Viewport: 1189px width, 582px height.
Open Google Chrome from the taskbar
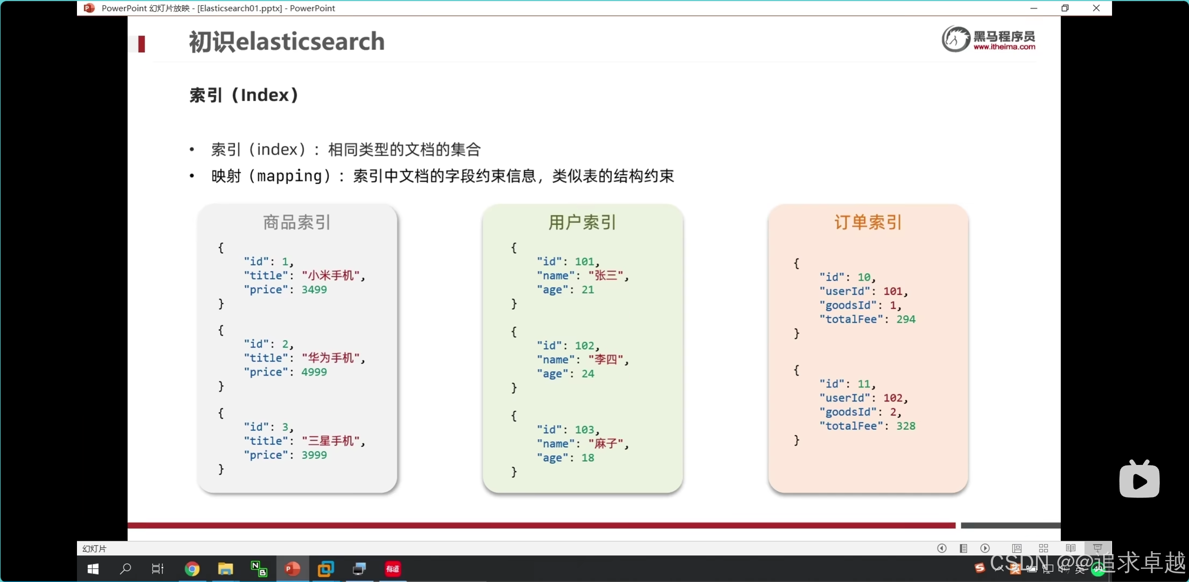click(x=192, y=569)
